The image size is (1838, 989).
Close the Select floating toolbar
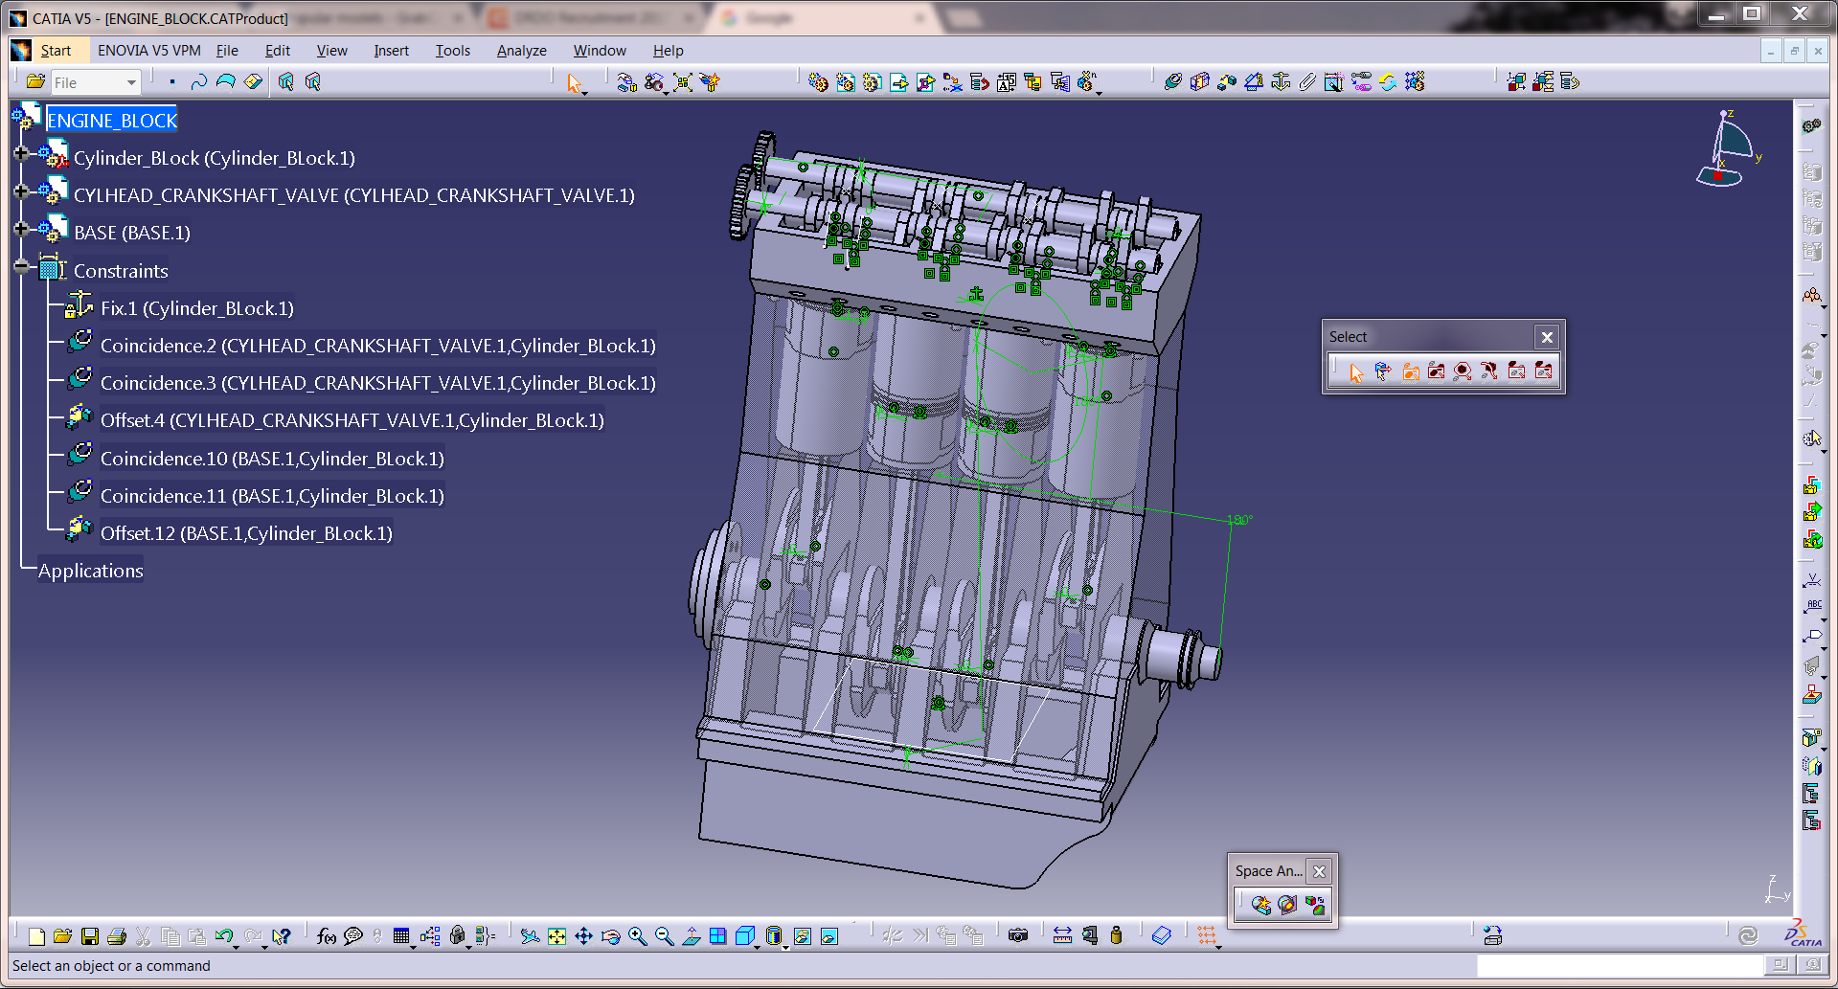click(x=1547, y=337)
